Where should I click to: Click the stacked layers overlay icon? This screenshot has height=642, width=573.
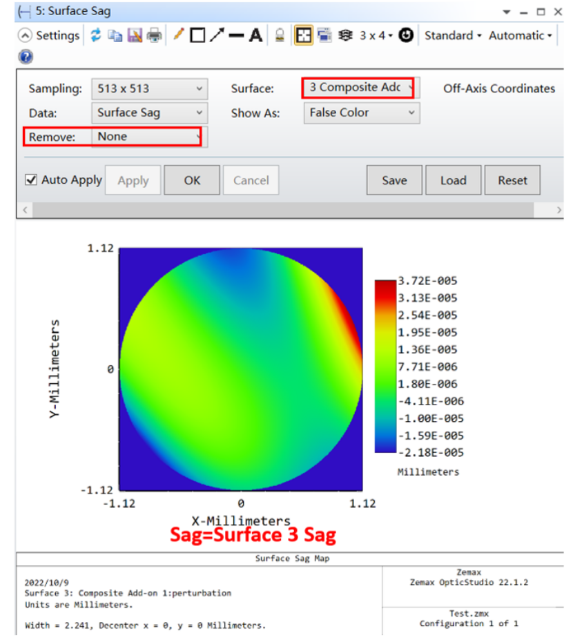[345, 36]
